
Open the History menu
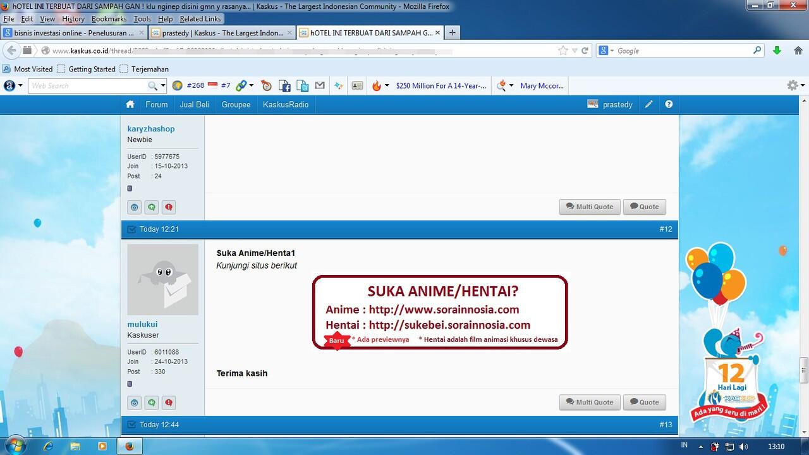pos(73,19)
